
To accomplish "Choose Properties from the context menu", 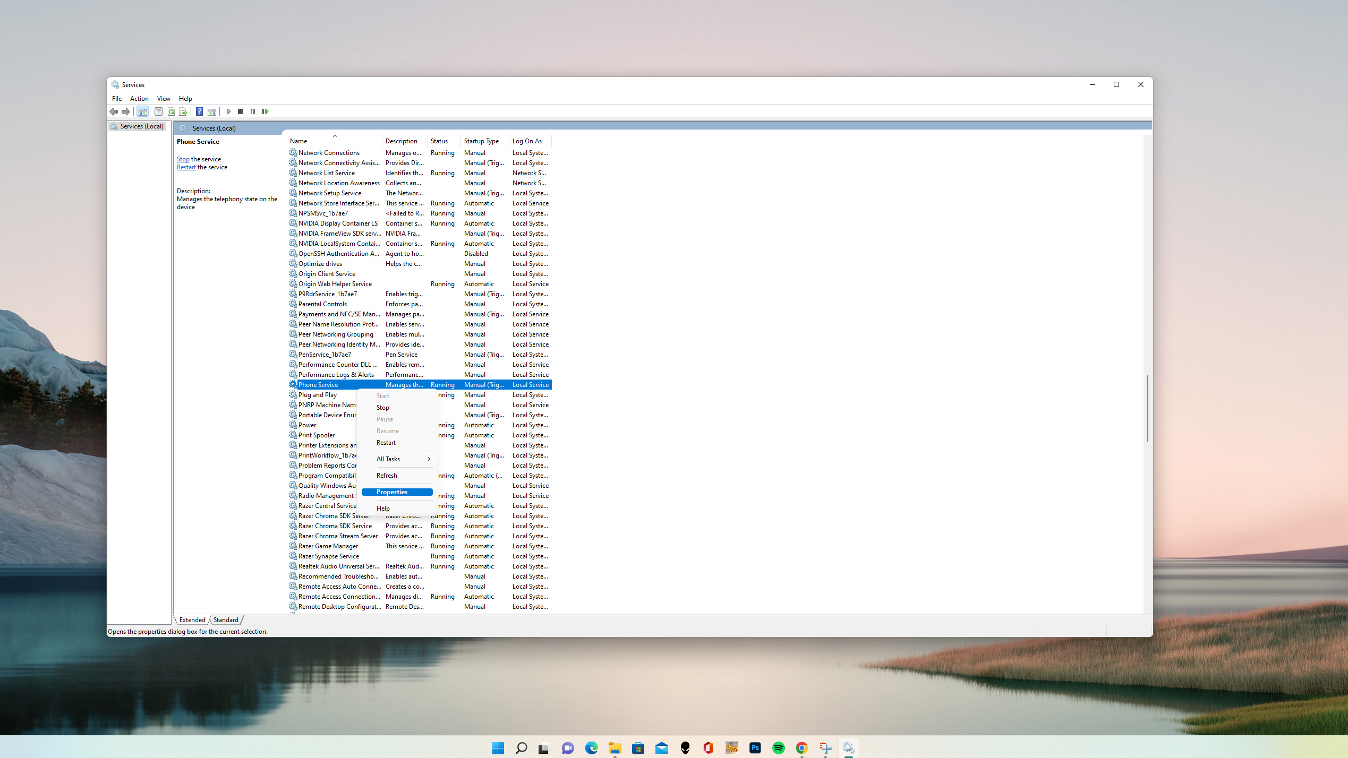I will point(391,492).
